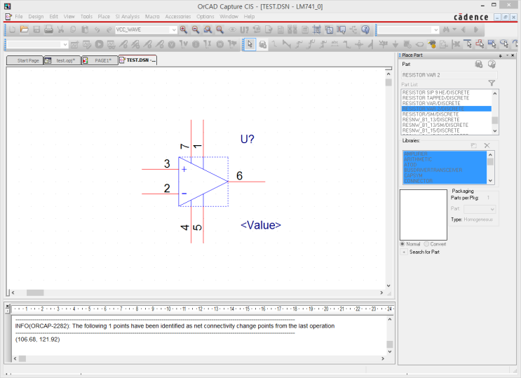
Task: Open the Place Part panel options arrow
Action: pos(508,55)
